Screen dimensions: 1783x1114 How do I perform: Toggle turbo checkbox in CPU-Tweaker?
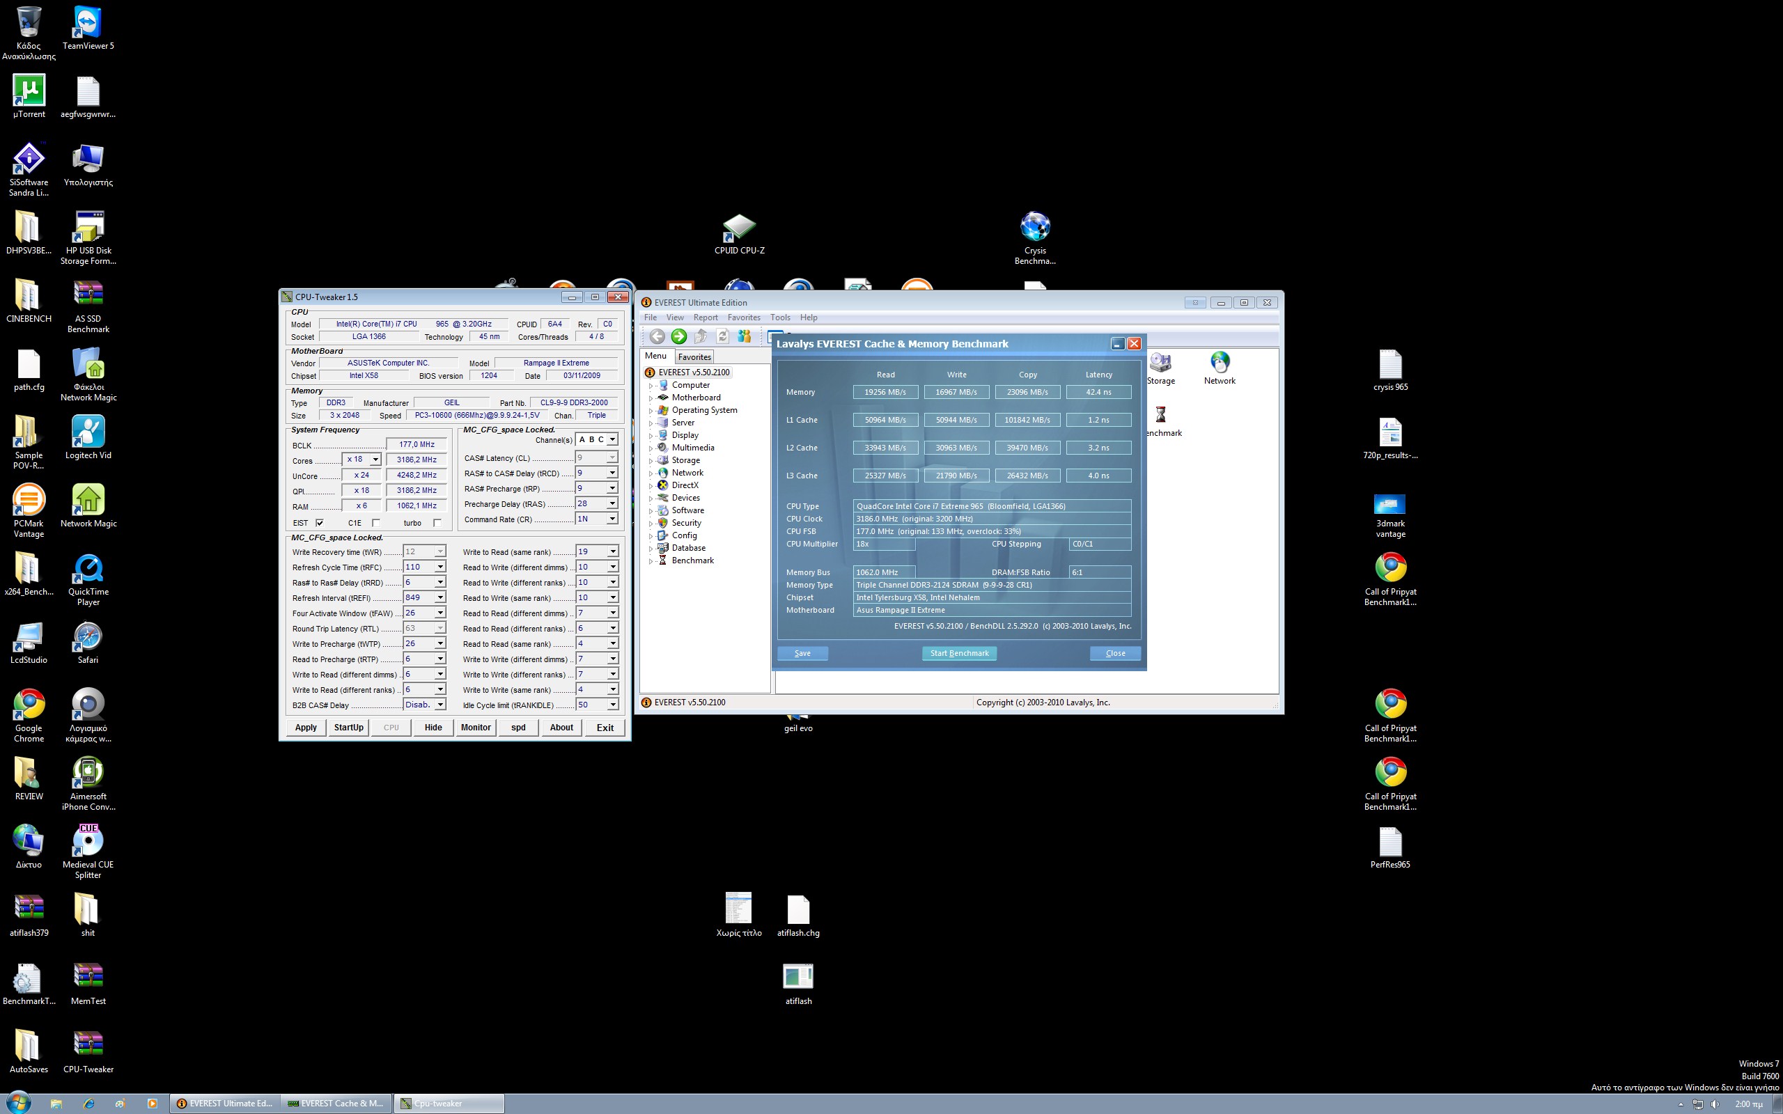pos(437,522)
